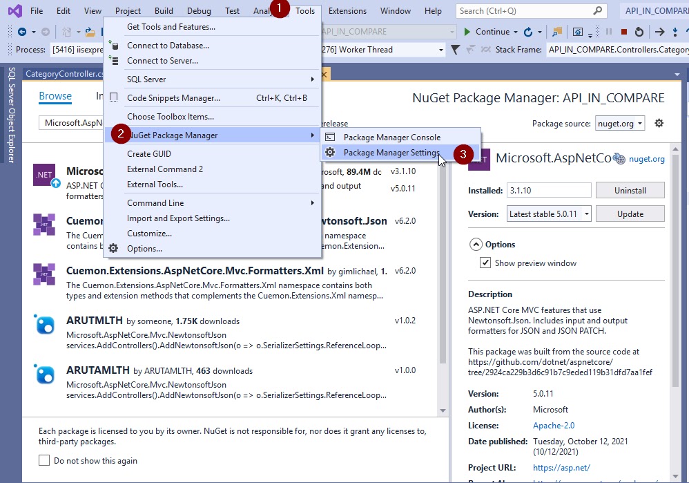689x483 pixels.
Task: Open the Hot Reload dropdown arrow
Action: tap(540, 32)
